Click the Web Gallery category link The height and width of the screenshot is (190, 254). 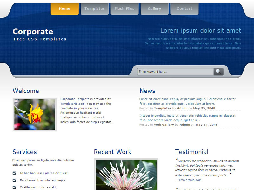164,125
